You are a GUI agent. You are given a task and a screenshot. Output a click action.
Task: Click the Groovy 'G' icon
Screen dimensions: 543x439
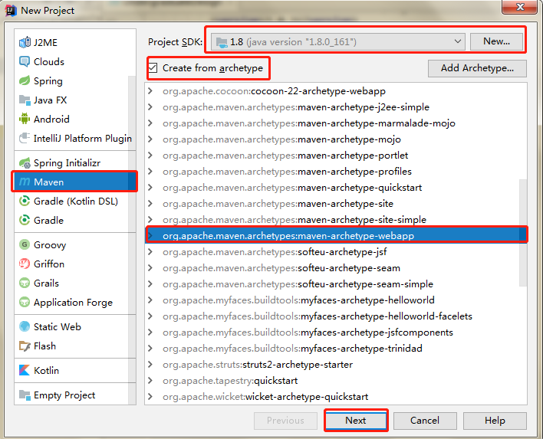[25, 244]
